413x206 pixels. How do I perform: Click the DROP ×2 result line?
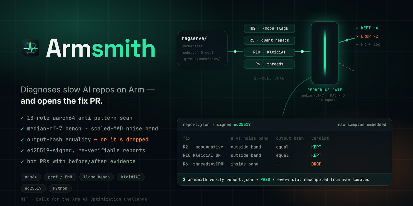367,36
